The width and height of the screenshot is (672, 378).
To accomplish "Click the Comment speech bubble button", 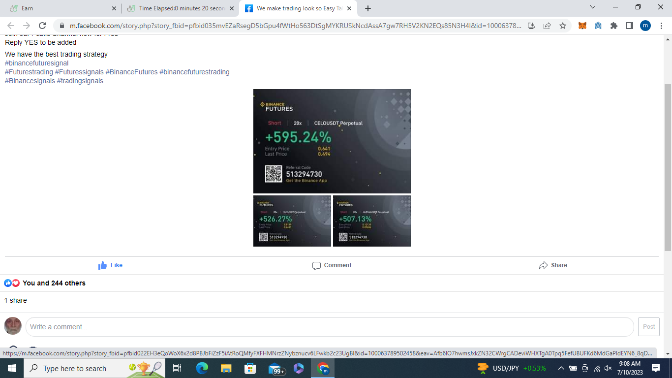I will pyautogui.click(x=332, y=265).
